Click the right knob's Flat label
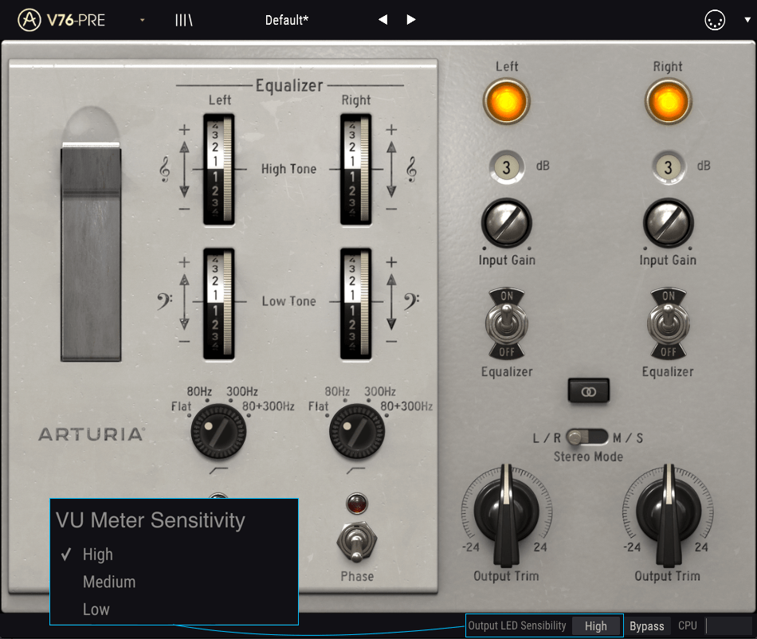This screenshot has height=639, width=757. (x=318, y=406)
